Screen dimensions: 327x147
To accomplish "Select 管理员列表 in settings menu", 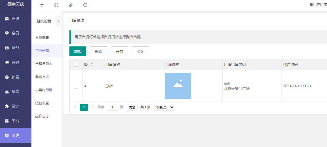I will pyautogui.click(x=44, y=64).
